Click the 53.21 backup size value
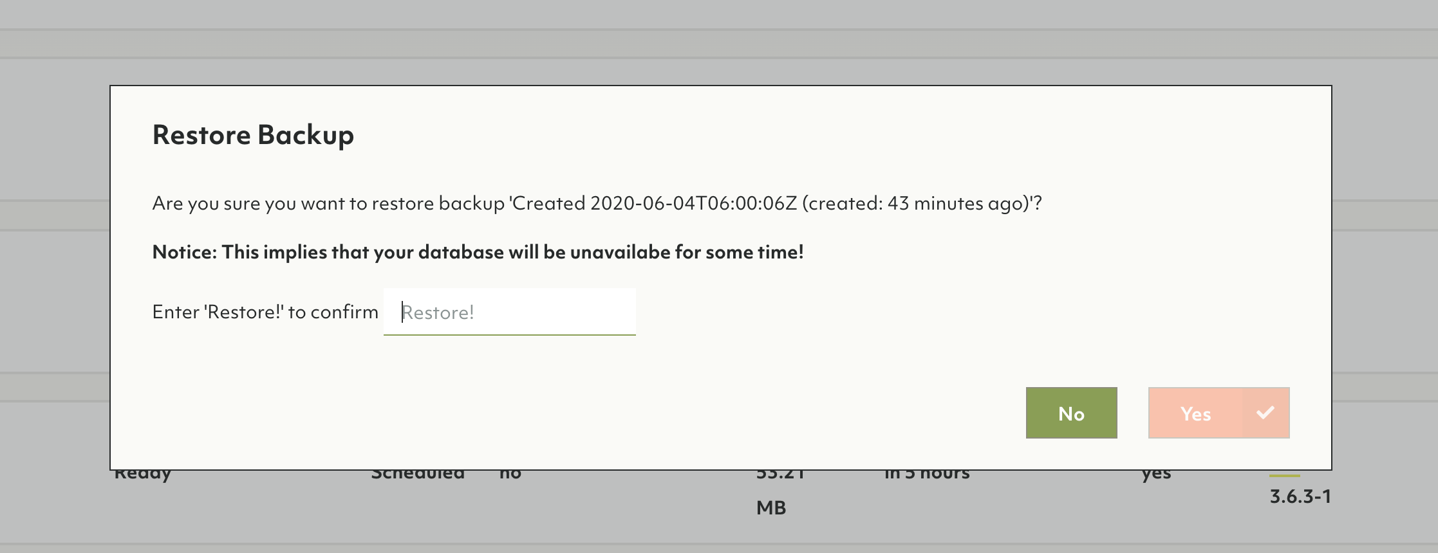 point(780,475)
